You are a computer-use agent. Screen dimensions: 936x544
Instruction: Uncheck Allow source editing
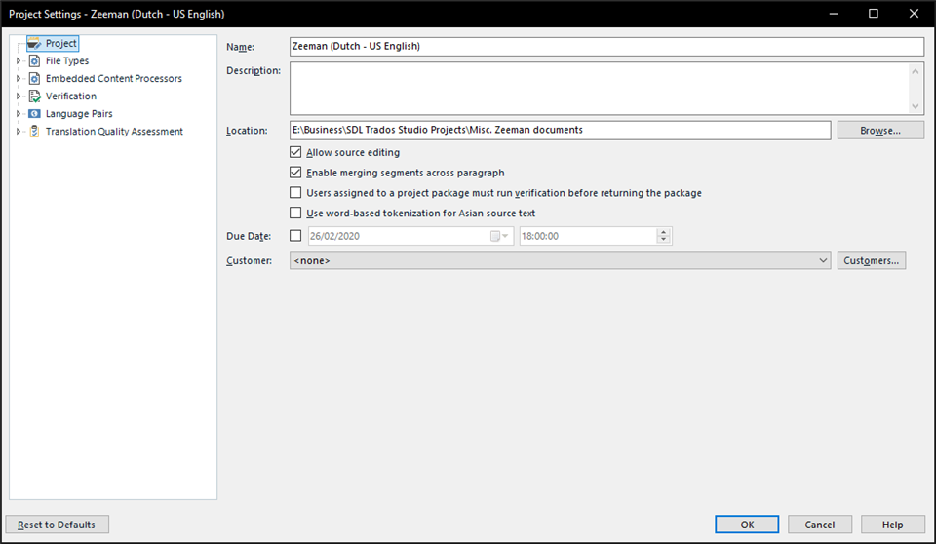295,152
